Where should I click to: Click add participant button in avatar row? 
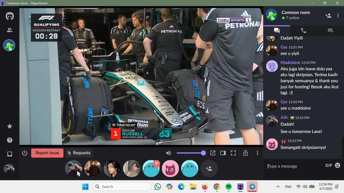[209, 168]
